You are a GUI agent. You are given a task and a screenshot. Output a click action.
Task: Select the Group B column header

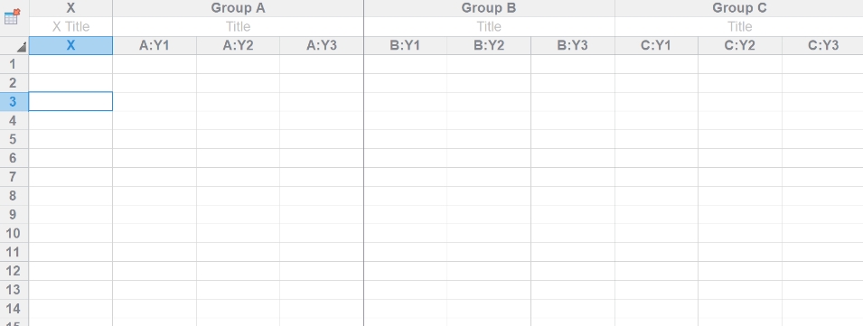489,8
